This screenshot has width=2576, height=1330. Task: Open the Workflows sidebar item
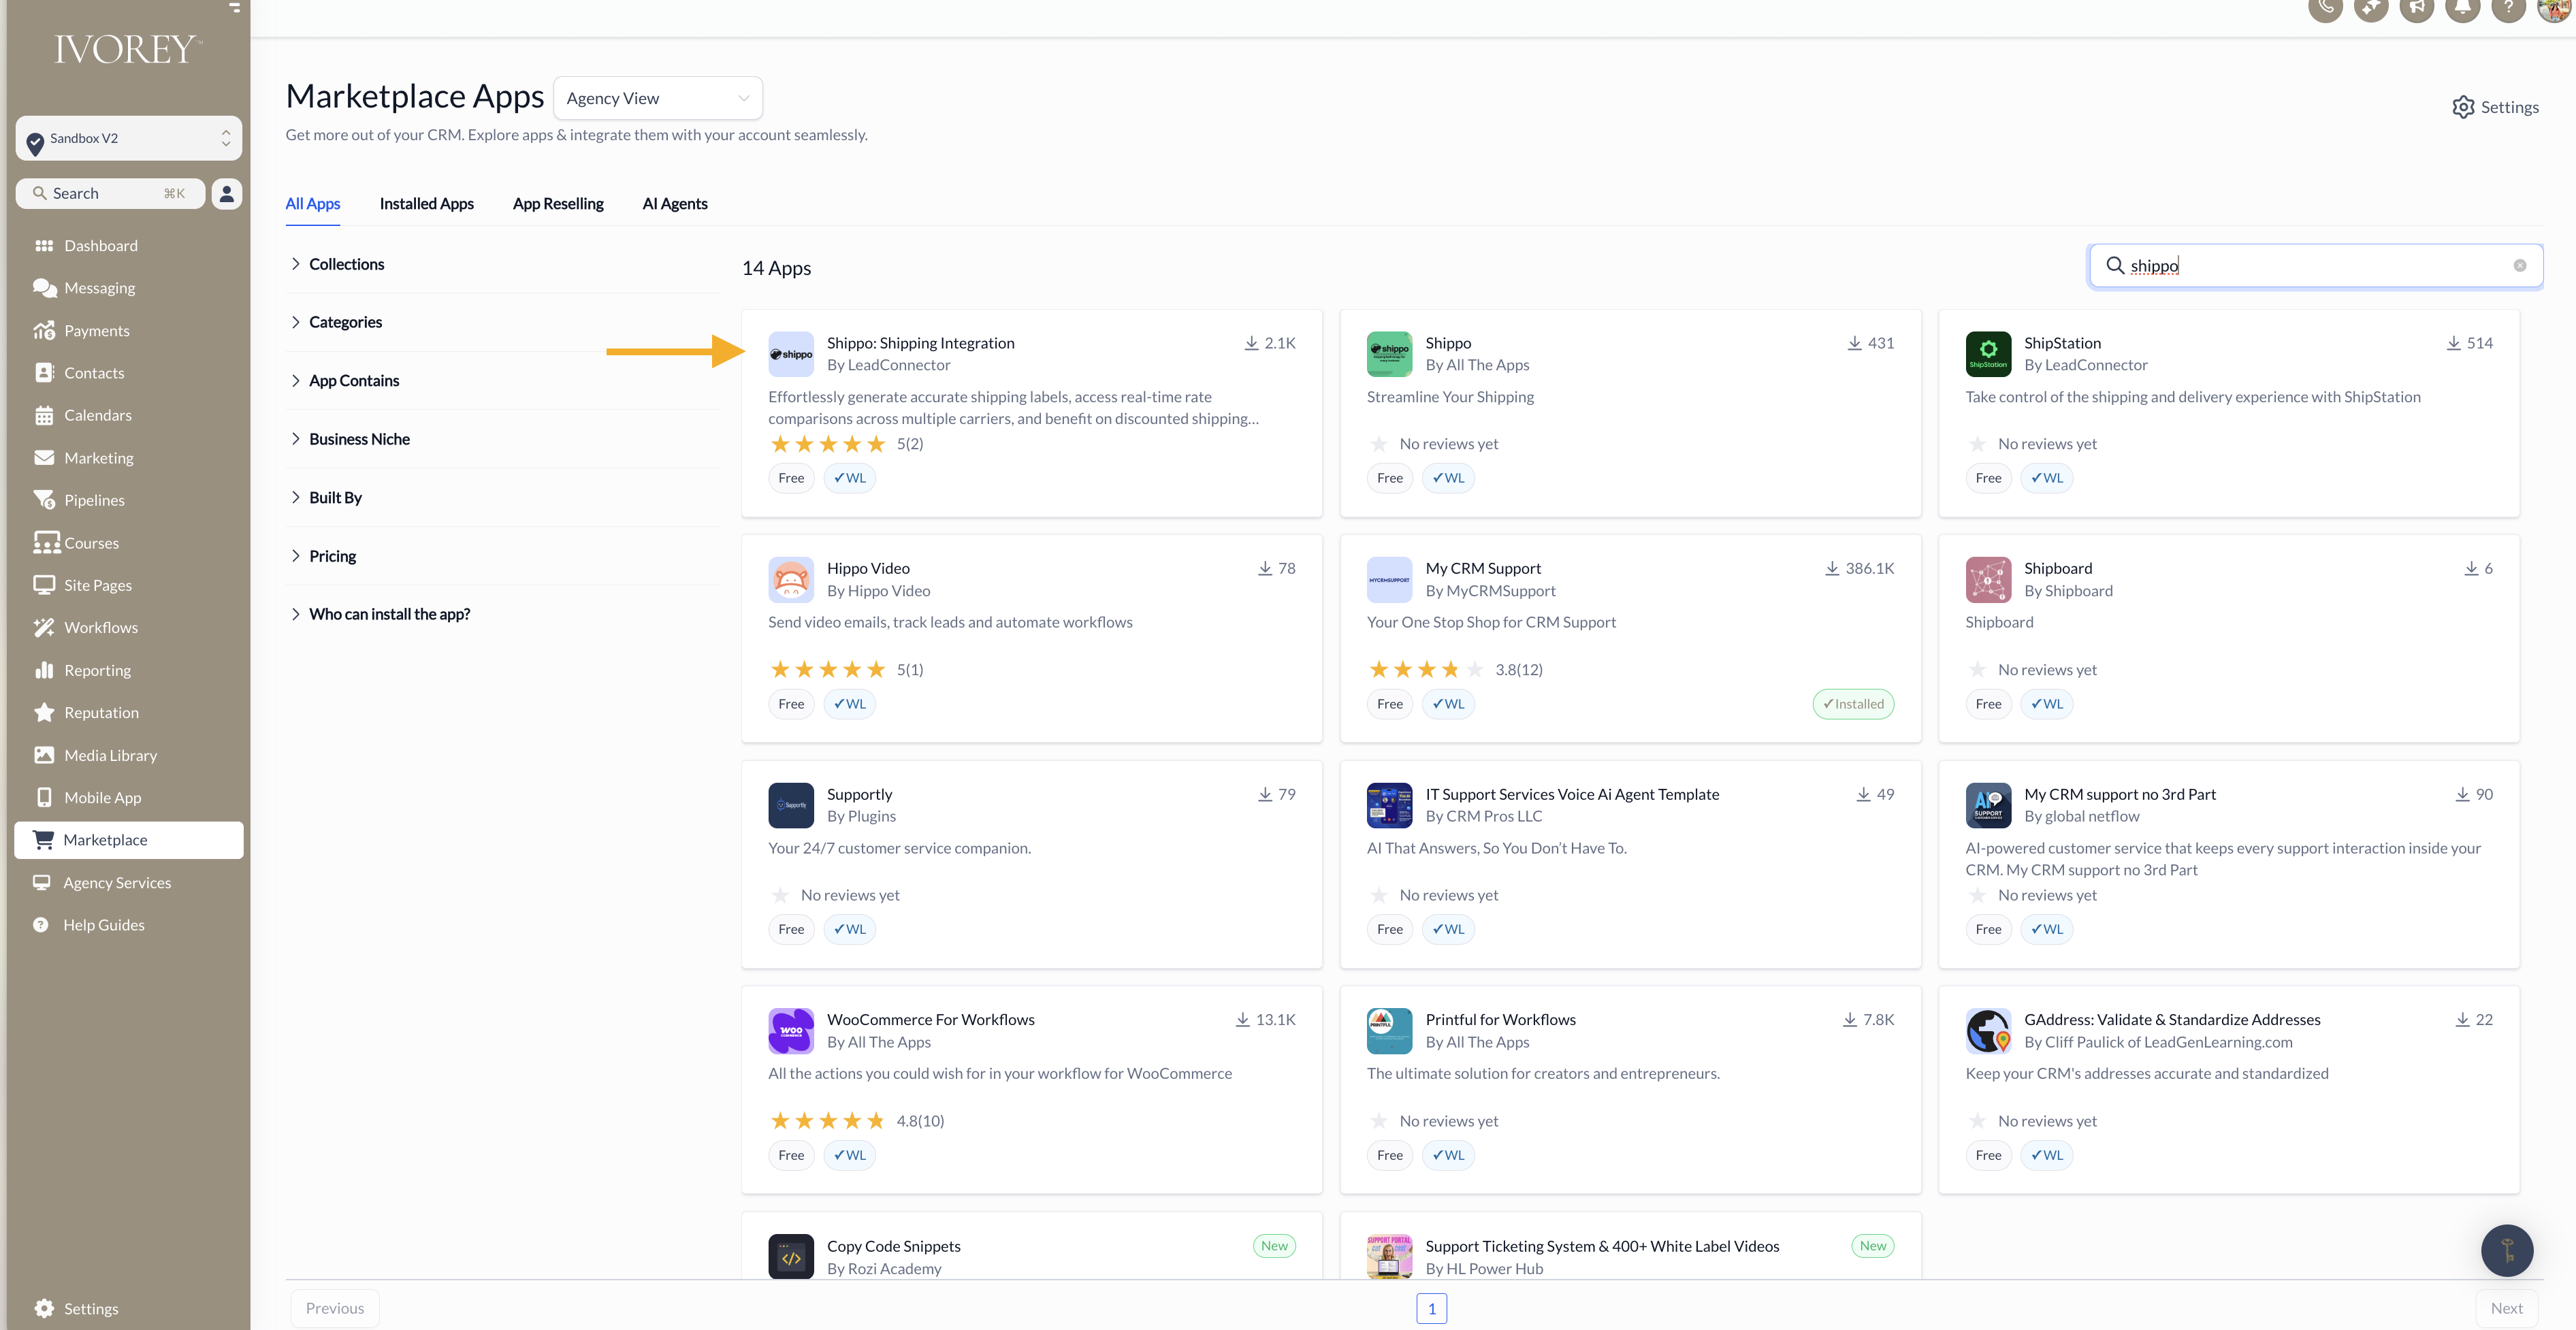(x=100, y=627)
